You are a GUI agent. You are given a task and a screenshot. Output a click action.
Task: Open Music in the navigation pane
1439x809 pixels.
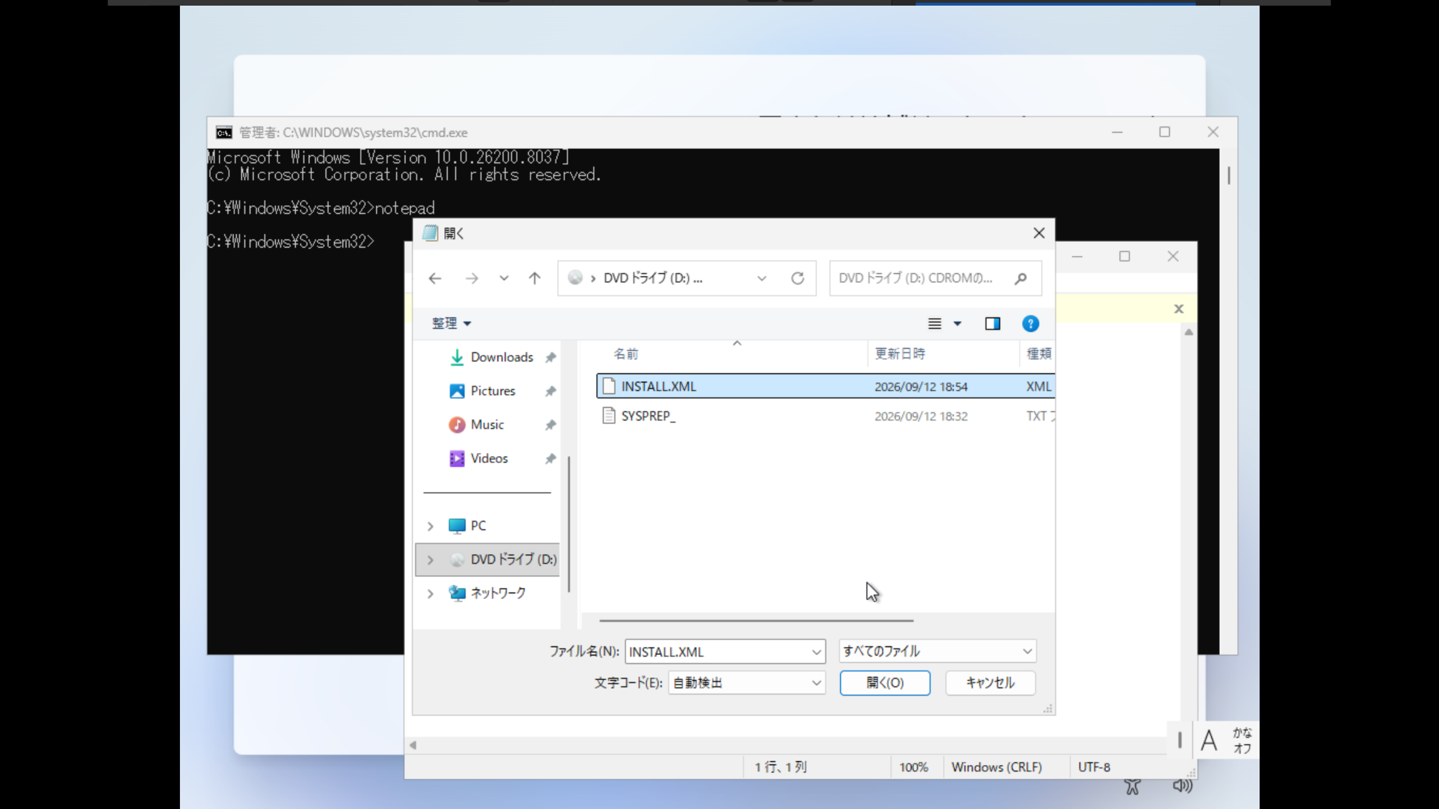[487, 424]
